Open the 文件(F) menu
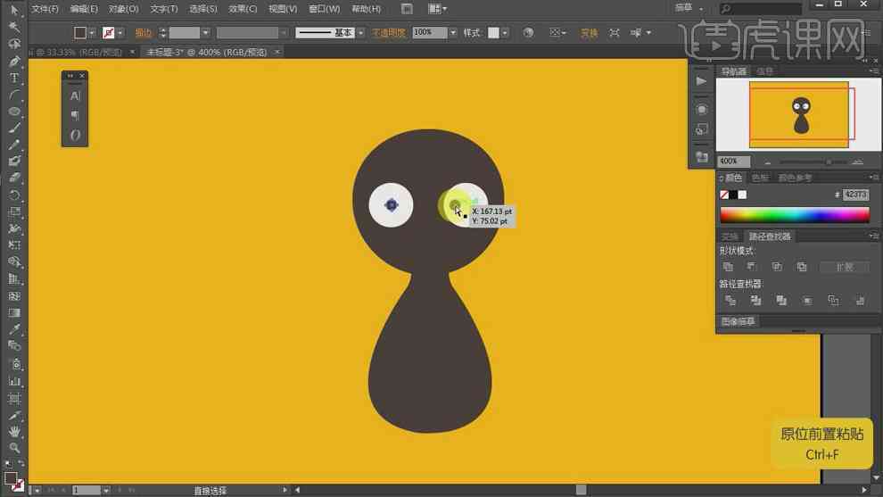The height and width of the screenshot is (497, 883). [x=45, y=9]
